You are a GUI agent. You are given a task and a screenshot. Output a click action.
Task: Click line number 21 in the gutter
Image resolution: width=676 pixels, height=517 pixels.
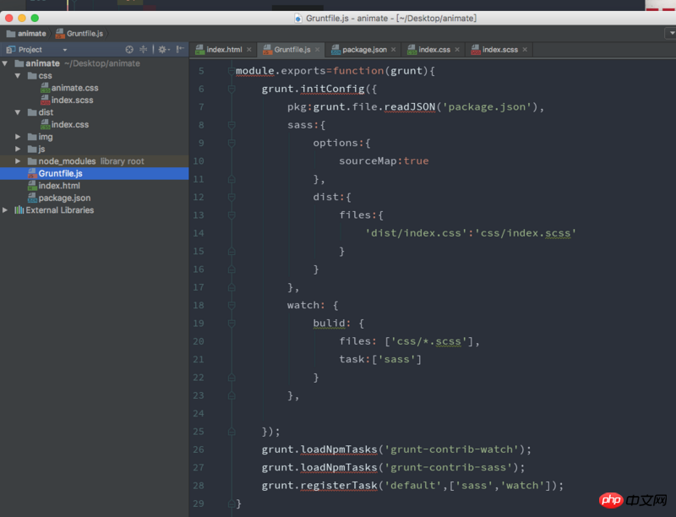pos(199,359)
